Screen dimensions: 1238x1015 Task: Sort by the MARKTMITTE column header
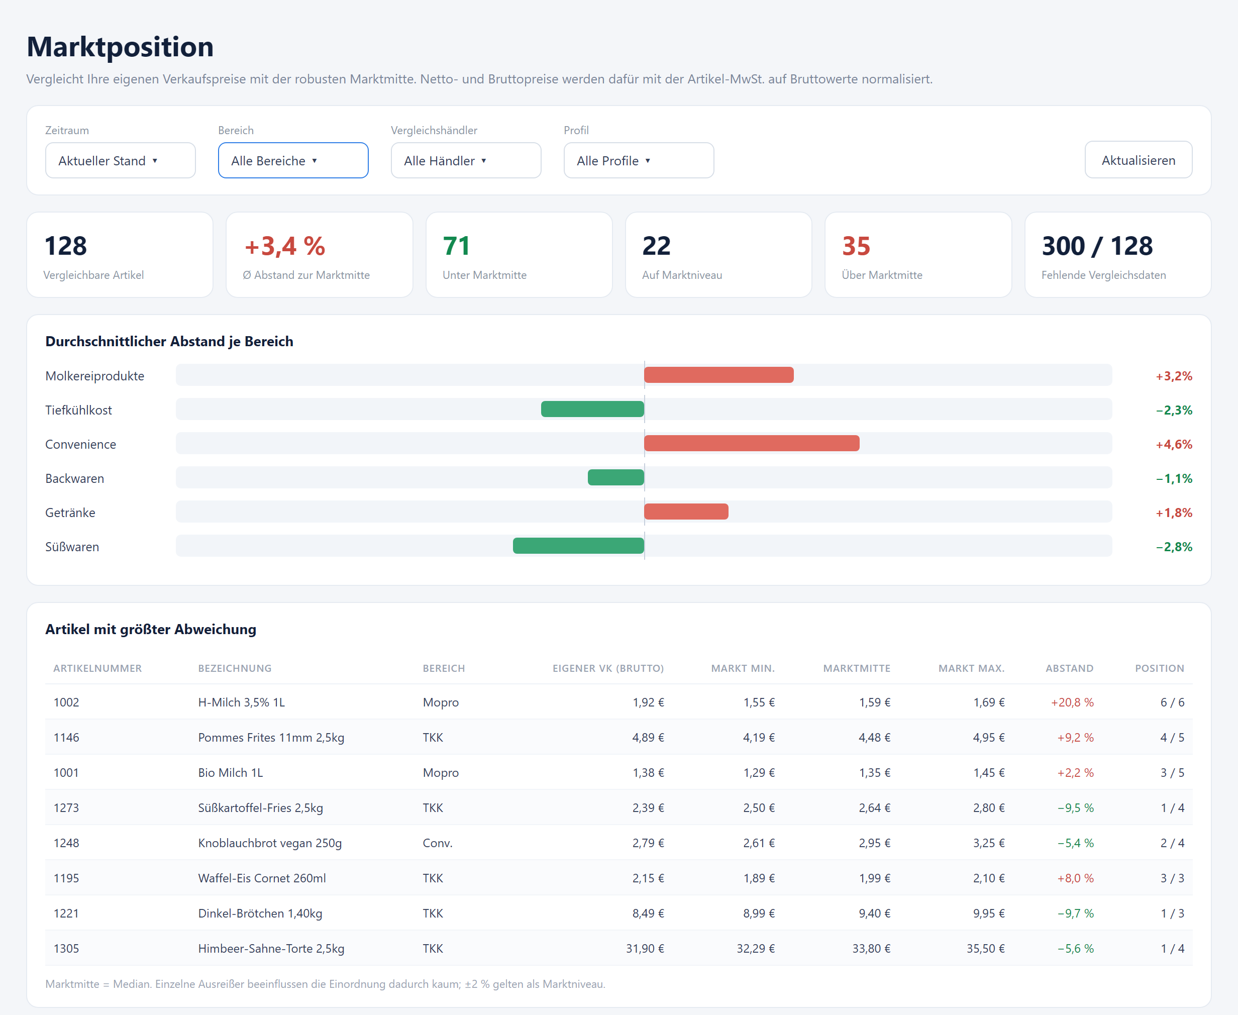tap(856, 668)
